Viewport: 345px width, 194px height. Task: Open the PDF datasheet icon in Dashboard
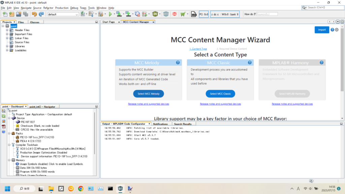point(3,127)
